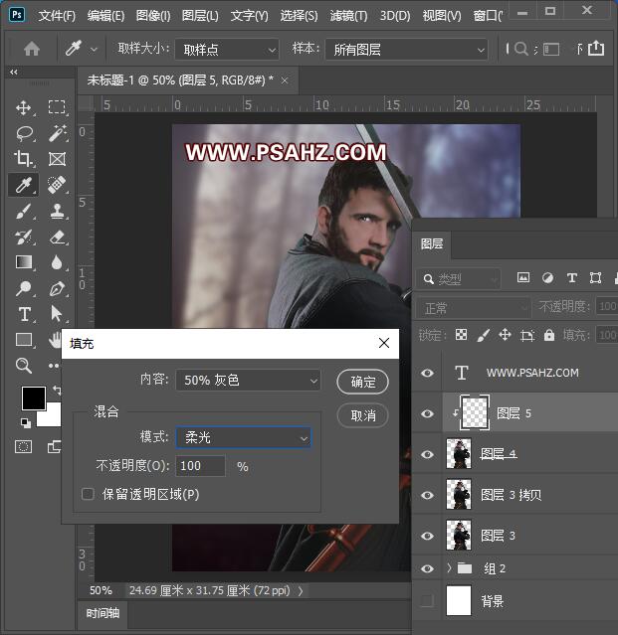The height and width of the screenshot is (635, 618).
Task: Click the Share icon in options bar
Action: click(596, 49)
